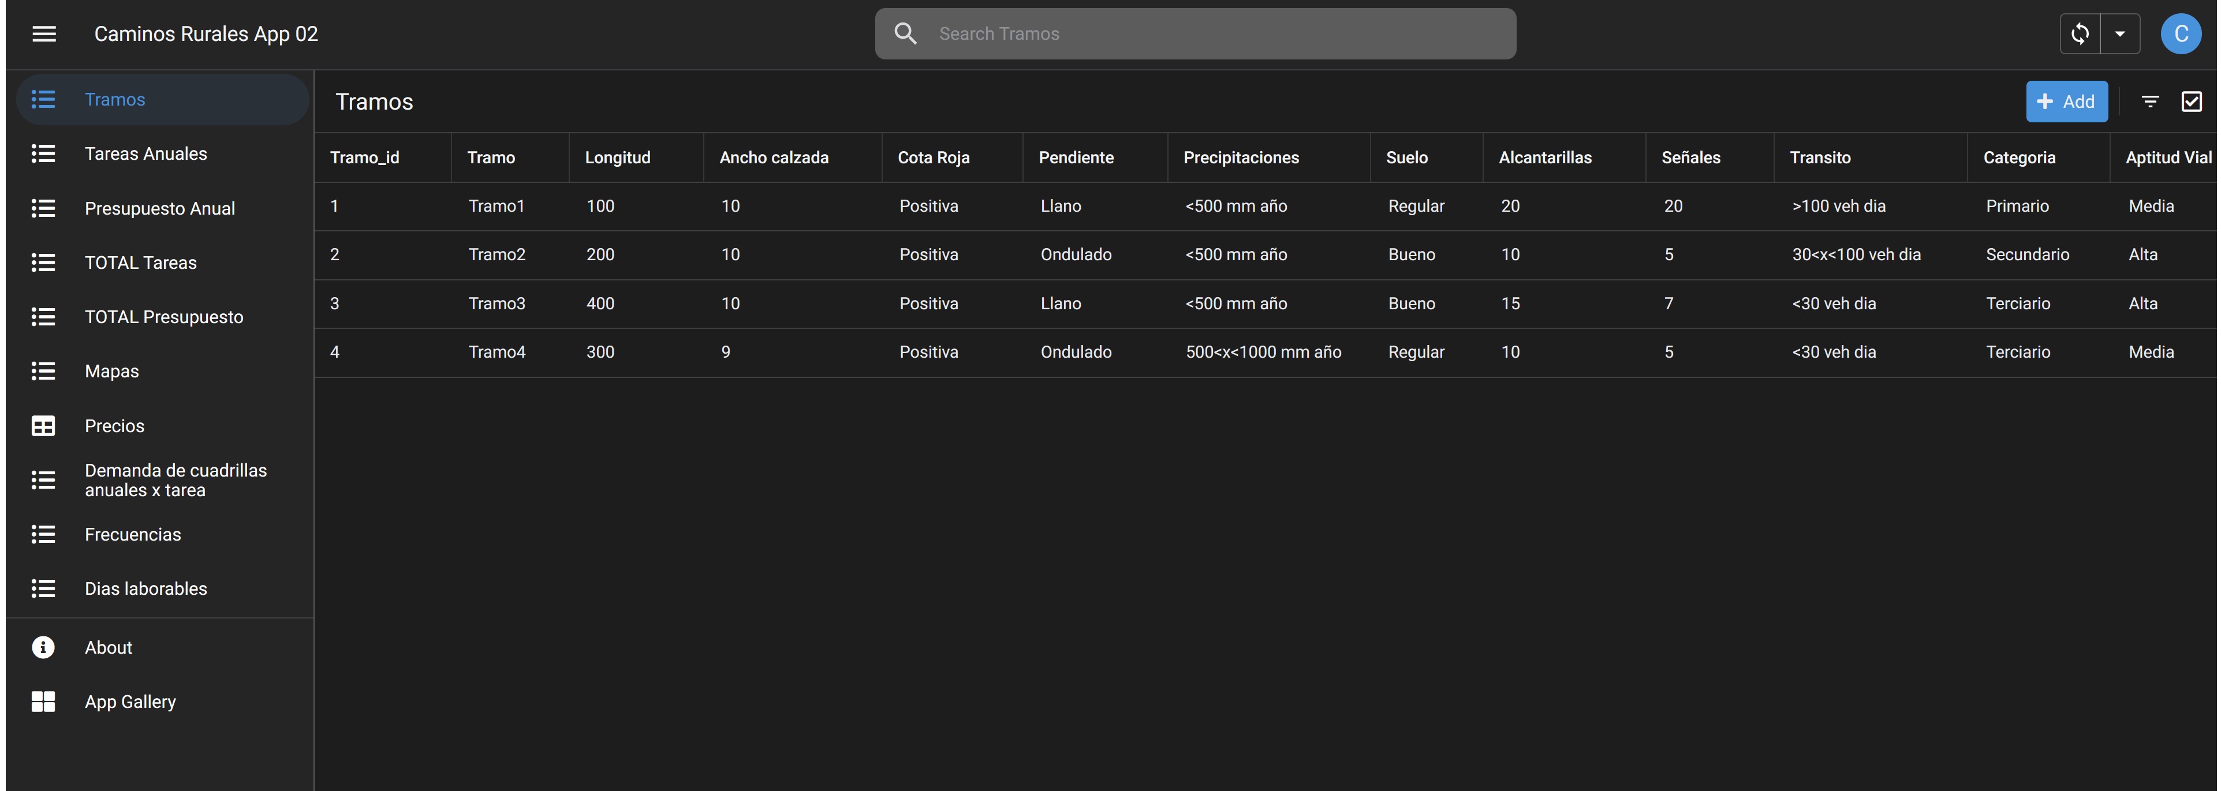Sort by the Longitud column header
The width and height of the screenshot is (2221, 791).
click(x=617, y=158)
